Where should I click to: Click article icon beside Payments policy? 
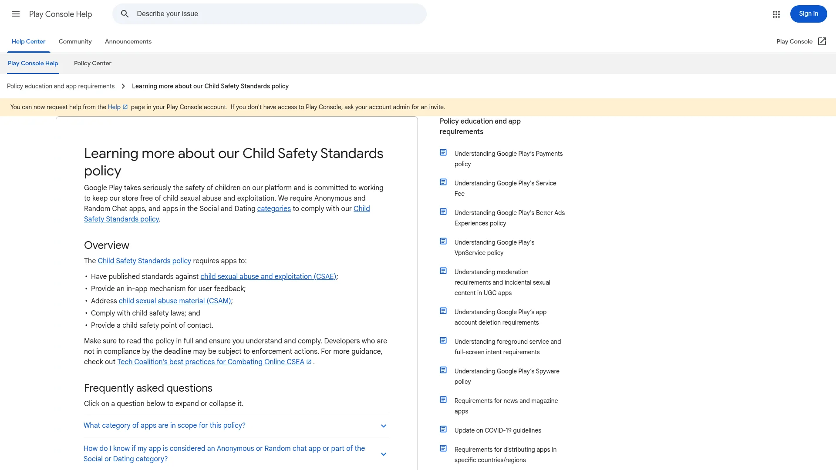tap(443, 153)
